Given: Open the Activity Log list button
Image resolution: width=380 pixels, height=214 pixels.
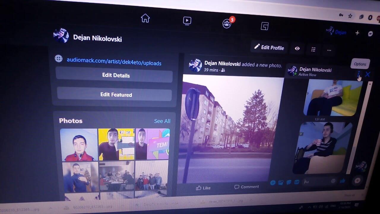Looking at the screenshot, I should pos(313,49).
